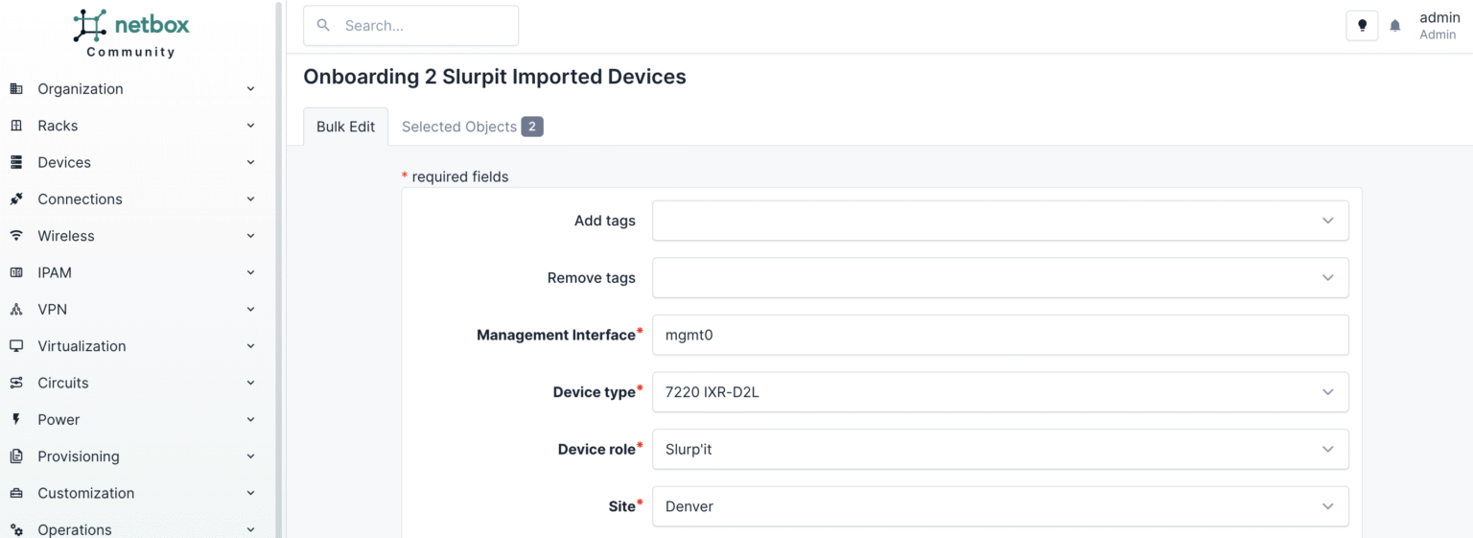Open the notifications bell icon
Viewport: 1473px width, 538px height.
click(1395, 26)
